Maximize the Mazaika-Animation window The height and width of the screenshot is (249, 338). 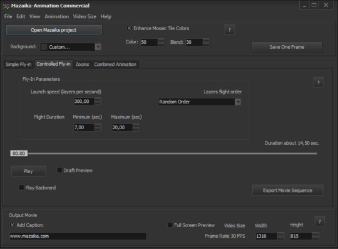tap(314, 5)
